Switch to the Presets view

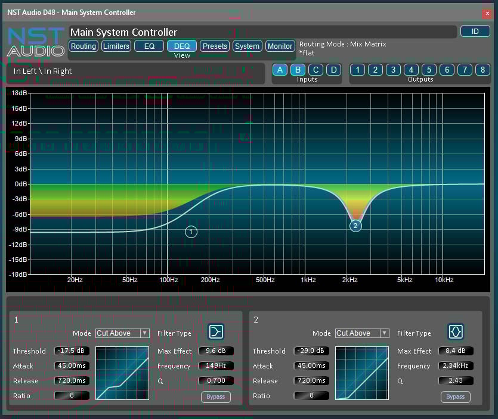(x=214, y=46)
